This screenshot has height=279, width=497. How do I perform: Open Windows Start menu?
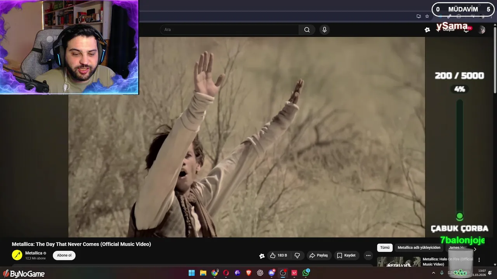coord(192,273)
